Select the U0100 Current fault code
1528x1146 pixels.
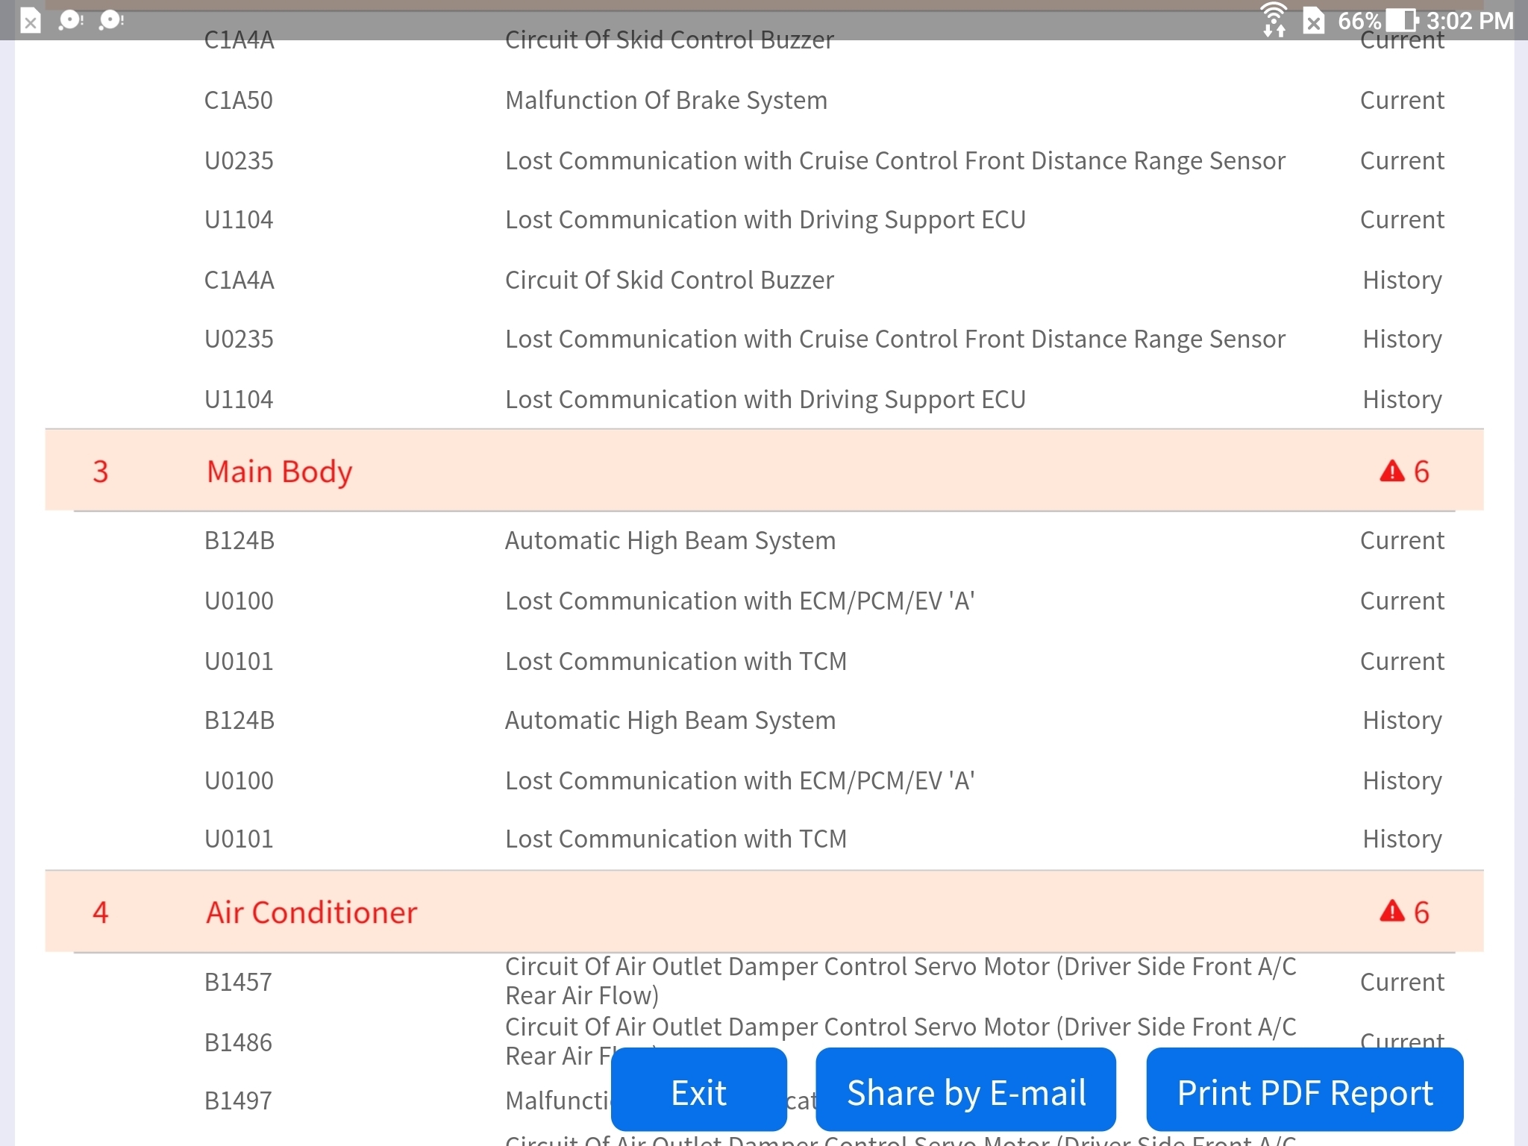point(239,601)
